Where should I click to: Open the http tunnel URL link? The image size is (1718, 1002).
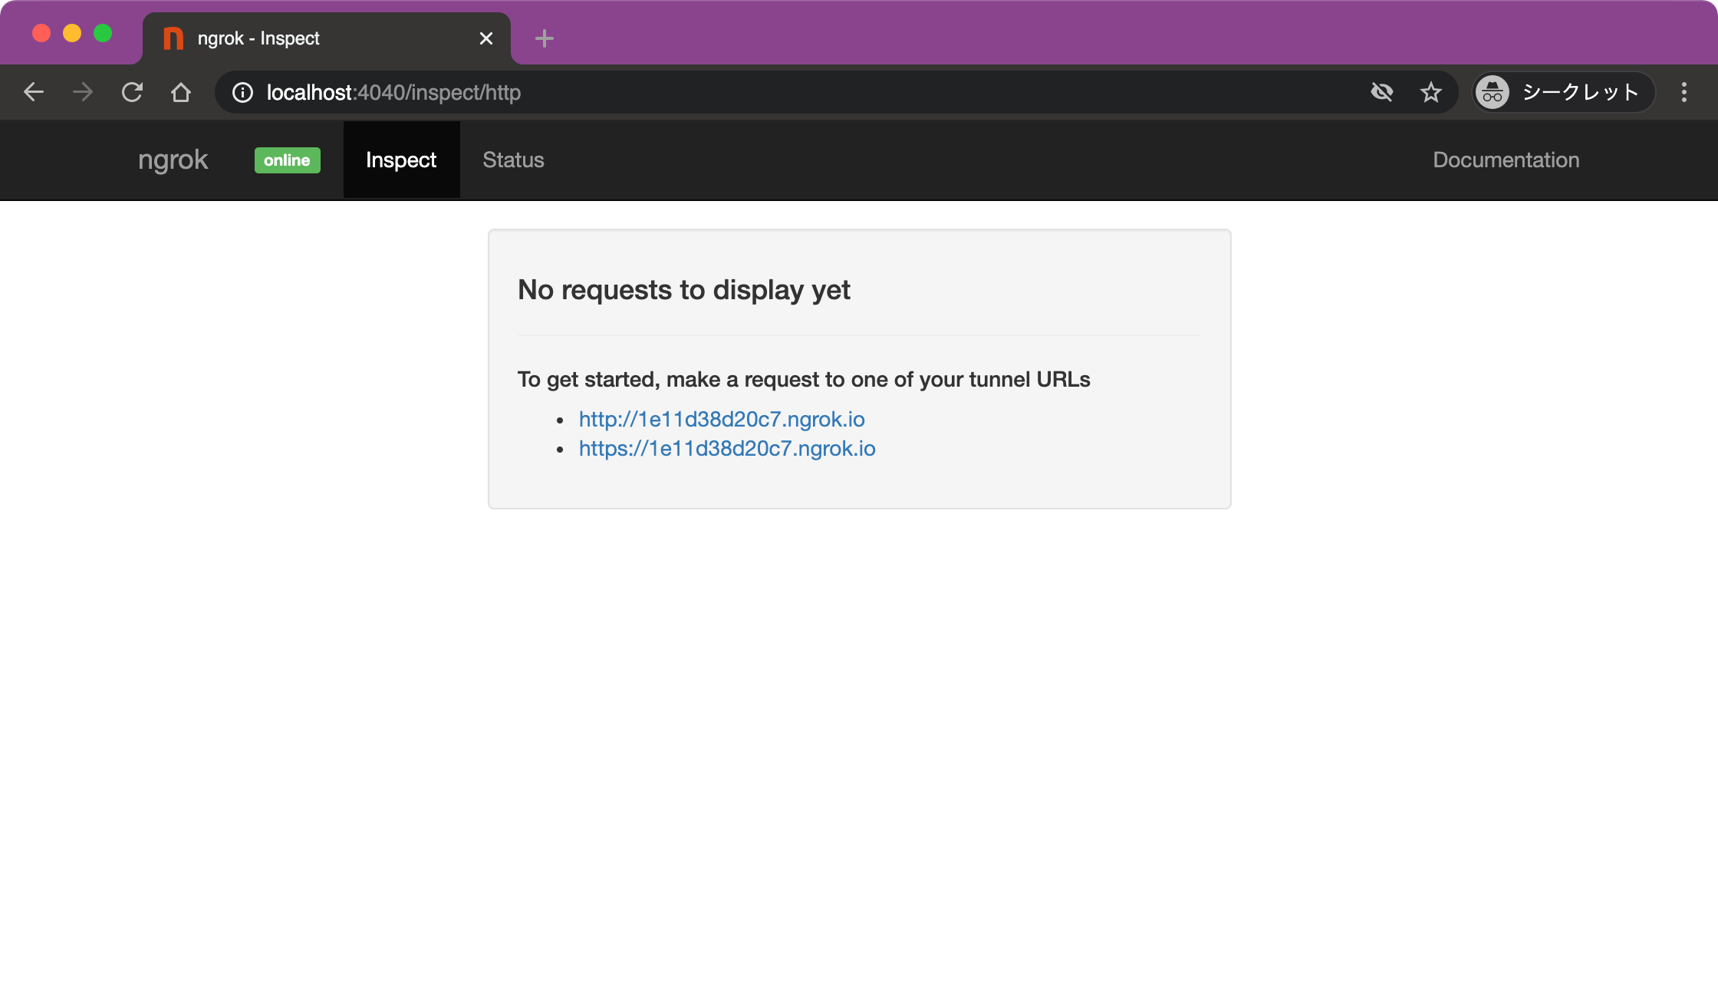pyautogui.click(x=721, y=419)
